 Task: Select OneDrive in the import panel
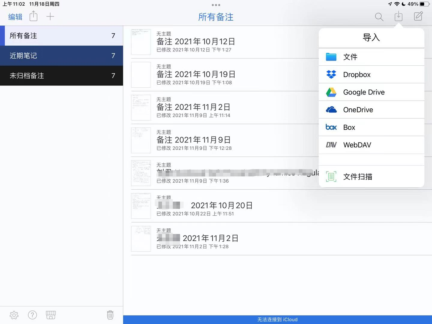pos(371,109)
